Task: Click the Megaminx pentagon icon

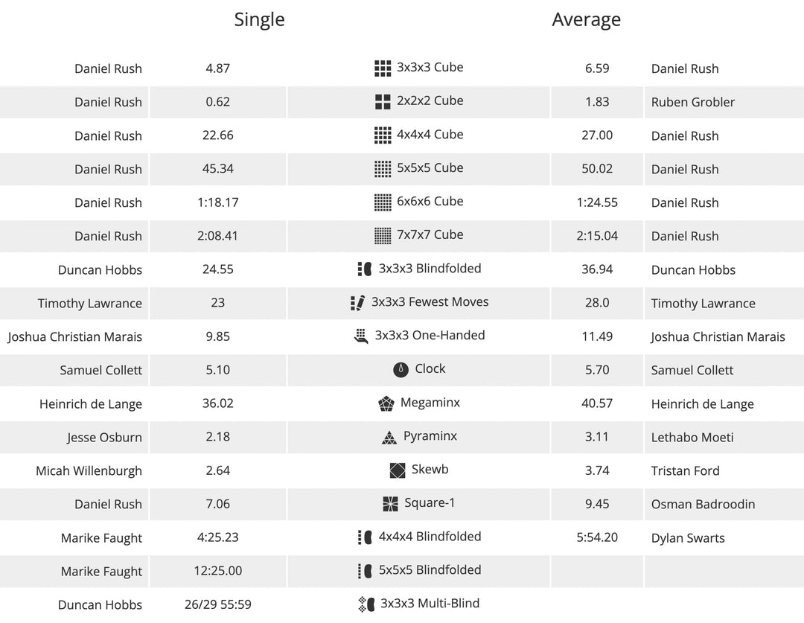Action: pos(386,403)
